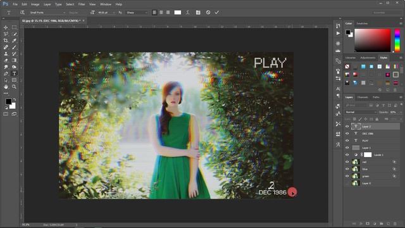Commit the text edit with the checkmark
This screenshot has width=405, height=228.
pyautogui.click(x=216, y=13)
